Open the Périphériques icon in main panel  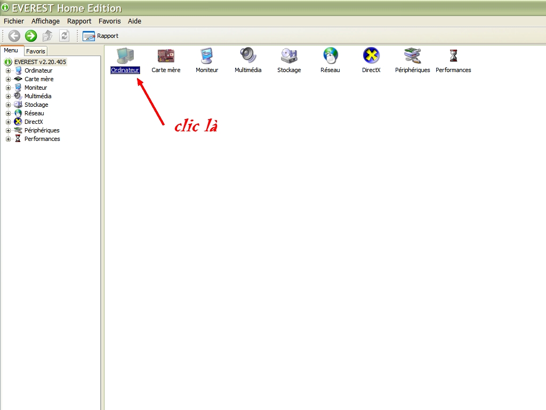(412, 56)
